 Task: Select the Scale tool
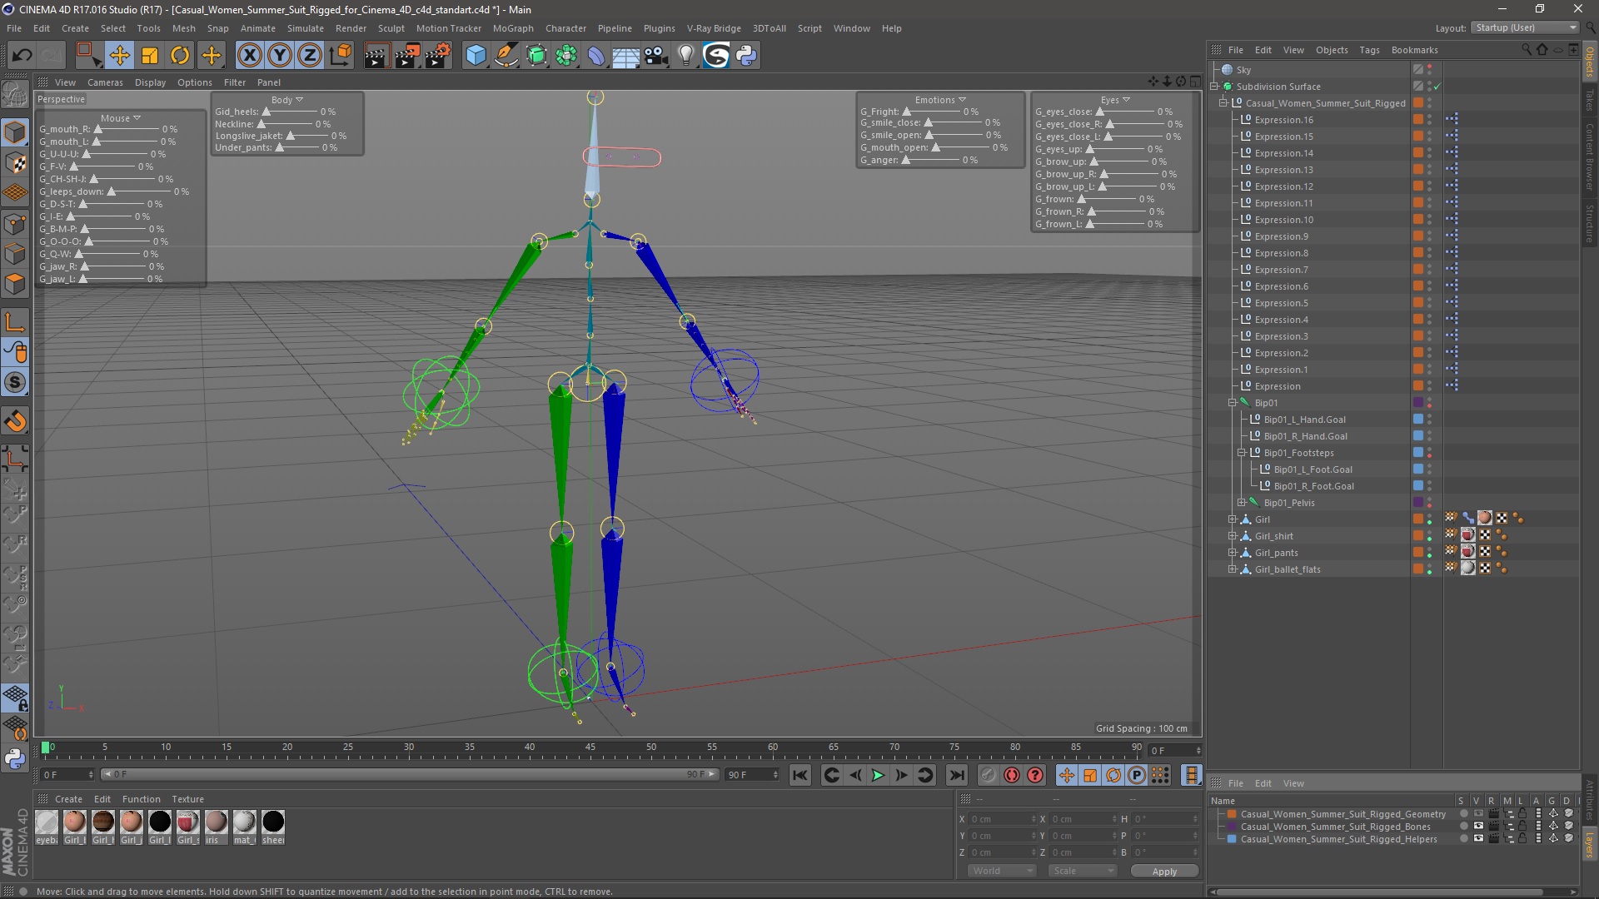(x=150, y=56)
